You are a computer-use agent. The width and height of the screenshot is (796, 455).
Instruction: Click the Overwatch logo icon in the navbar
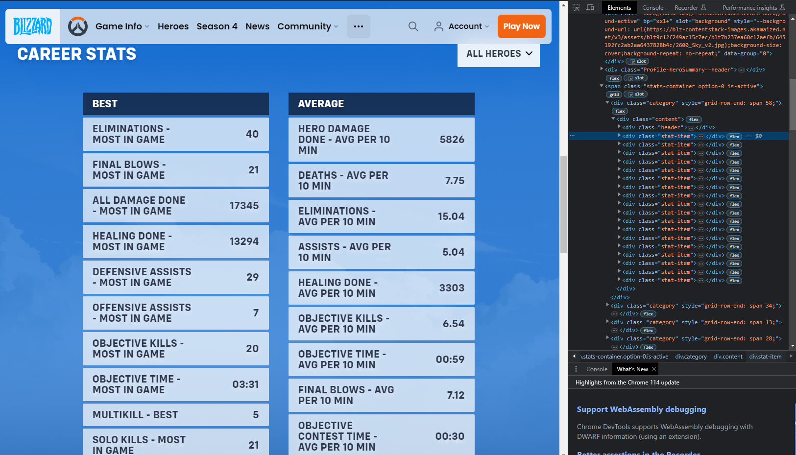tap(78, 26)
